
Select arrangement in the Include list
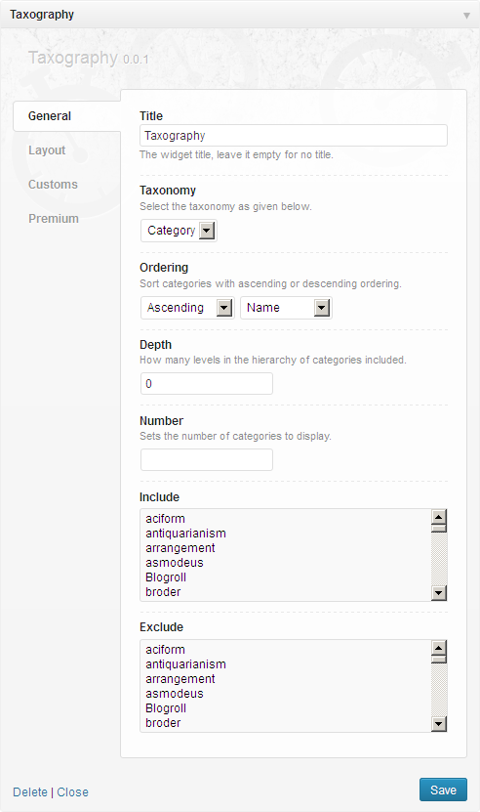pos(180,548)
